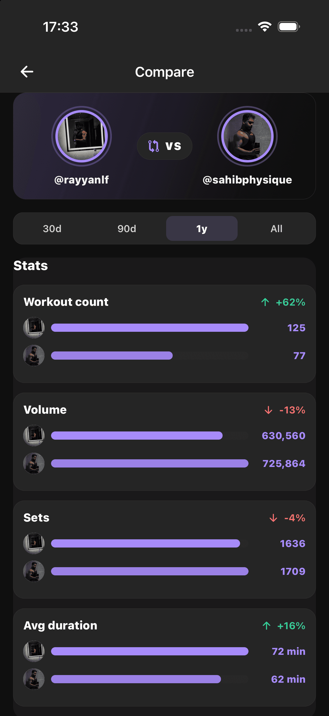Open @sahibphysique profile avatar

point(247,136)
